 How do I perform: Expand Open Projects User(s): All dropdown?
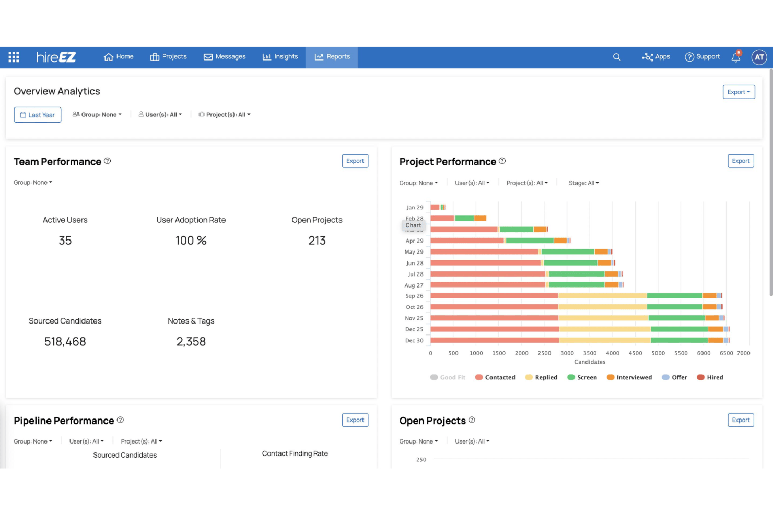(472, 441)
